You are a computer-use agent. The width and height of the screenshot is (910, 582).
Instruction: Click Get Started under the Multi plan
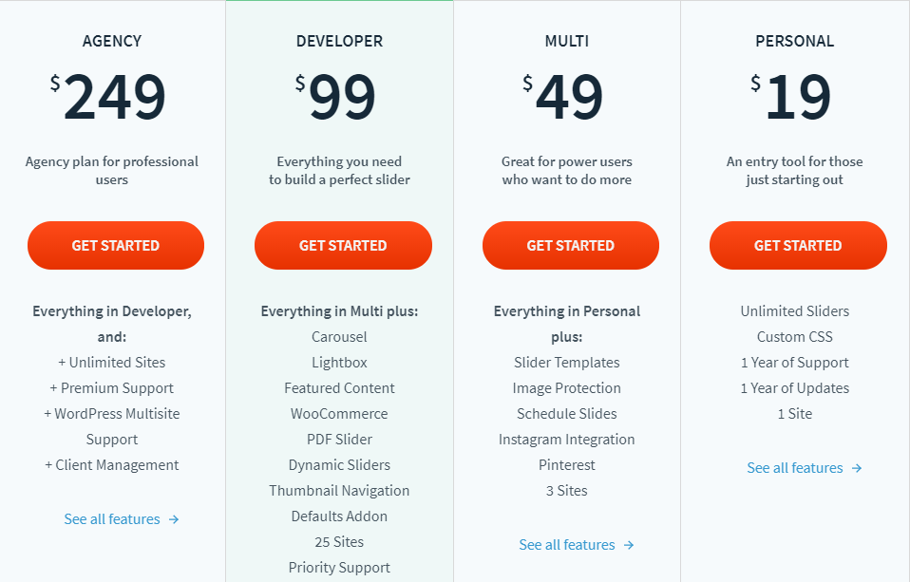pyautogui.click(x=571, y=246)
